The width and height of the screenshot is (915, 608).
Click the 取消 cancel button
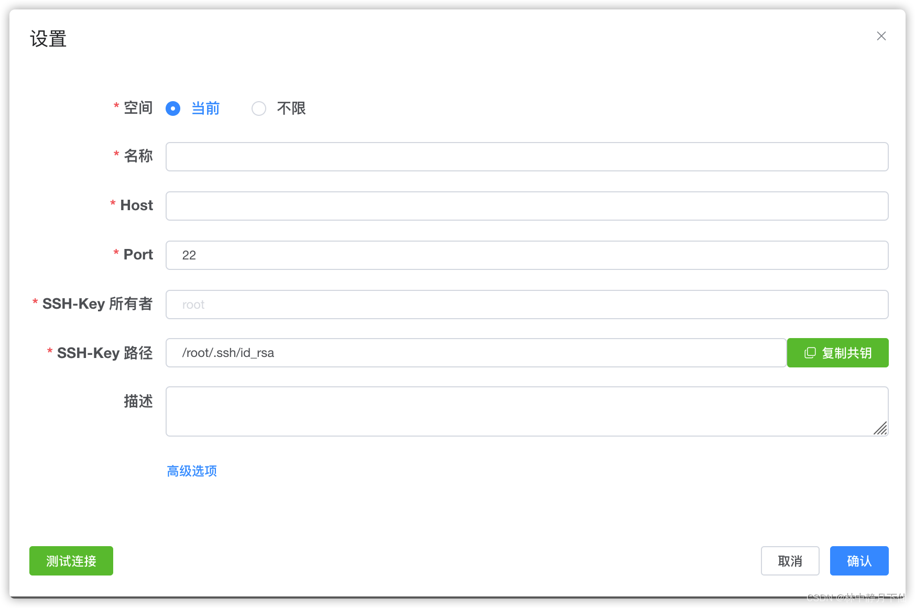790,561
